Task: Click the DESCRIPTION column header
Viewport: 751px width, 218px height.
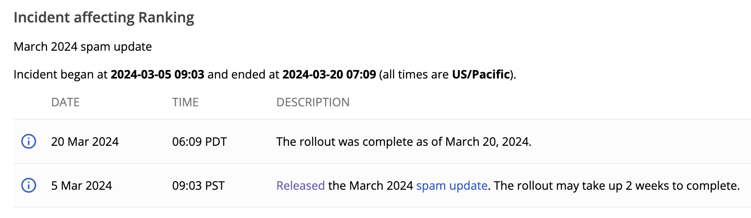Action: point(313,102)
